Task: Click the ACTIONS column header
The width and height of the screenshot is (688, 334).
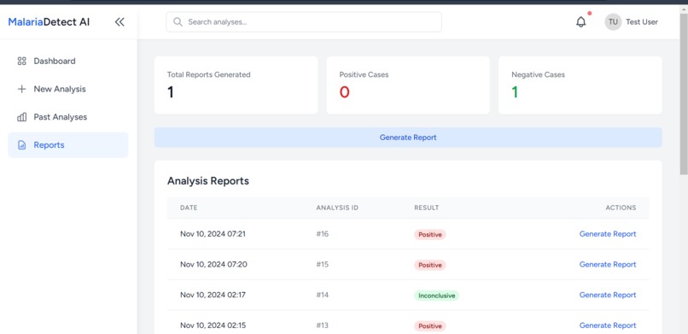Action: (x=621, y=208)
